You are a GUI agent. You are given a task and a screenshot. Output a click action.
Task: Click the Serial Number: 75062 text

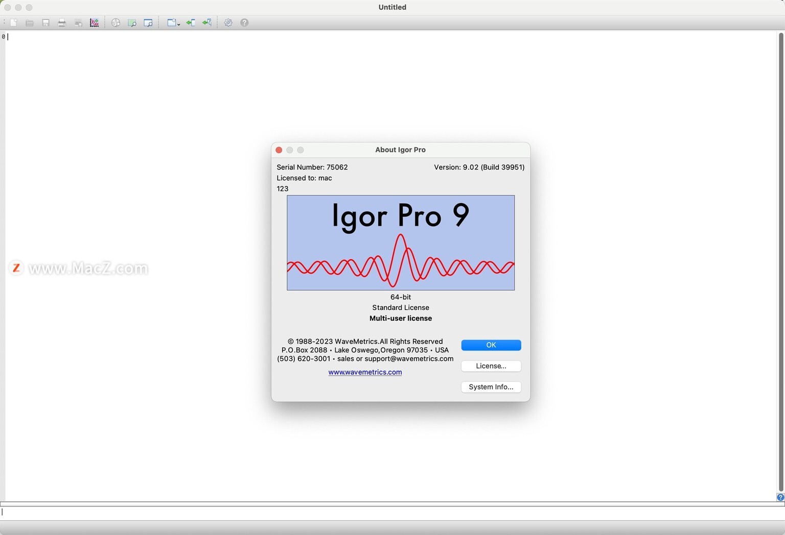[312, 167]
